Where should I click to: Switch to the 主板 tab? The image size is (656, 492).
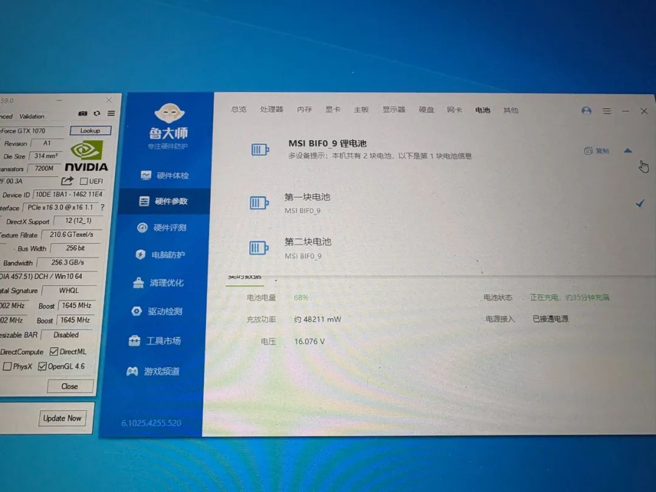[x=361, y=109]
